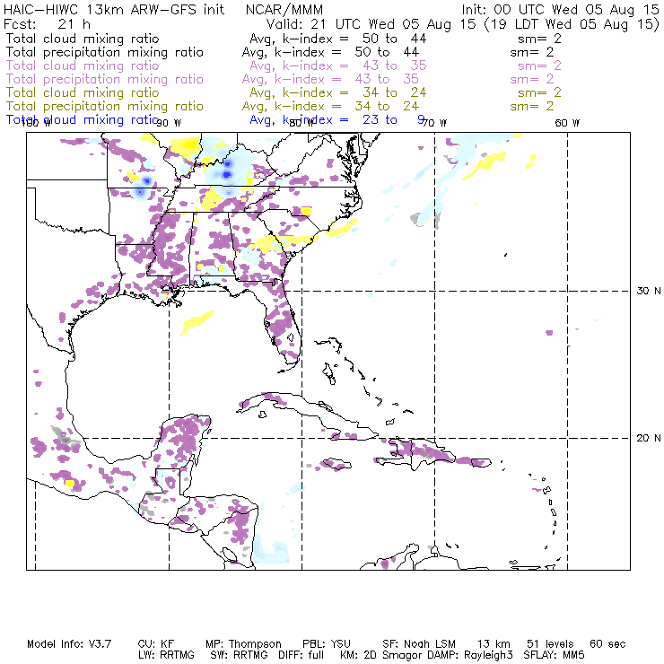Click 'Model Info: V3.7' footer text
The image size is (664, 664).
click(x=69, y=644)
